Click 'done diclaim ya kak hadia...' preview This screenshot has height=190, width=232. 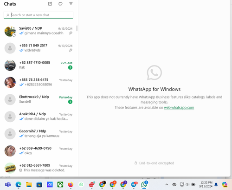pos(46,119)
